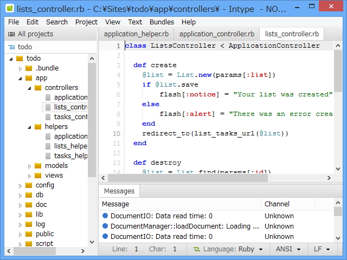
Task: Select the Messages panel tab
Action: pyautogui.click(x=119, y=191)
